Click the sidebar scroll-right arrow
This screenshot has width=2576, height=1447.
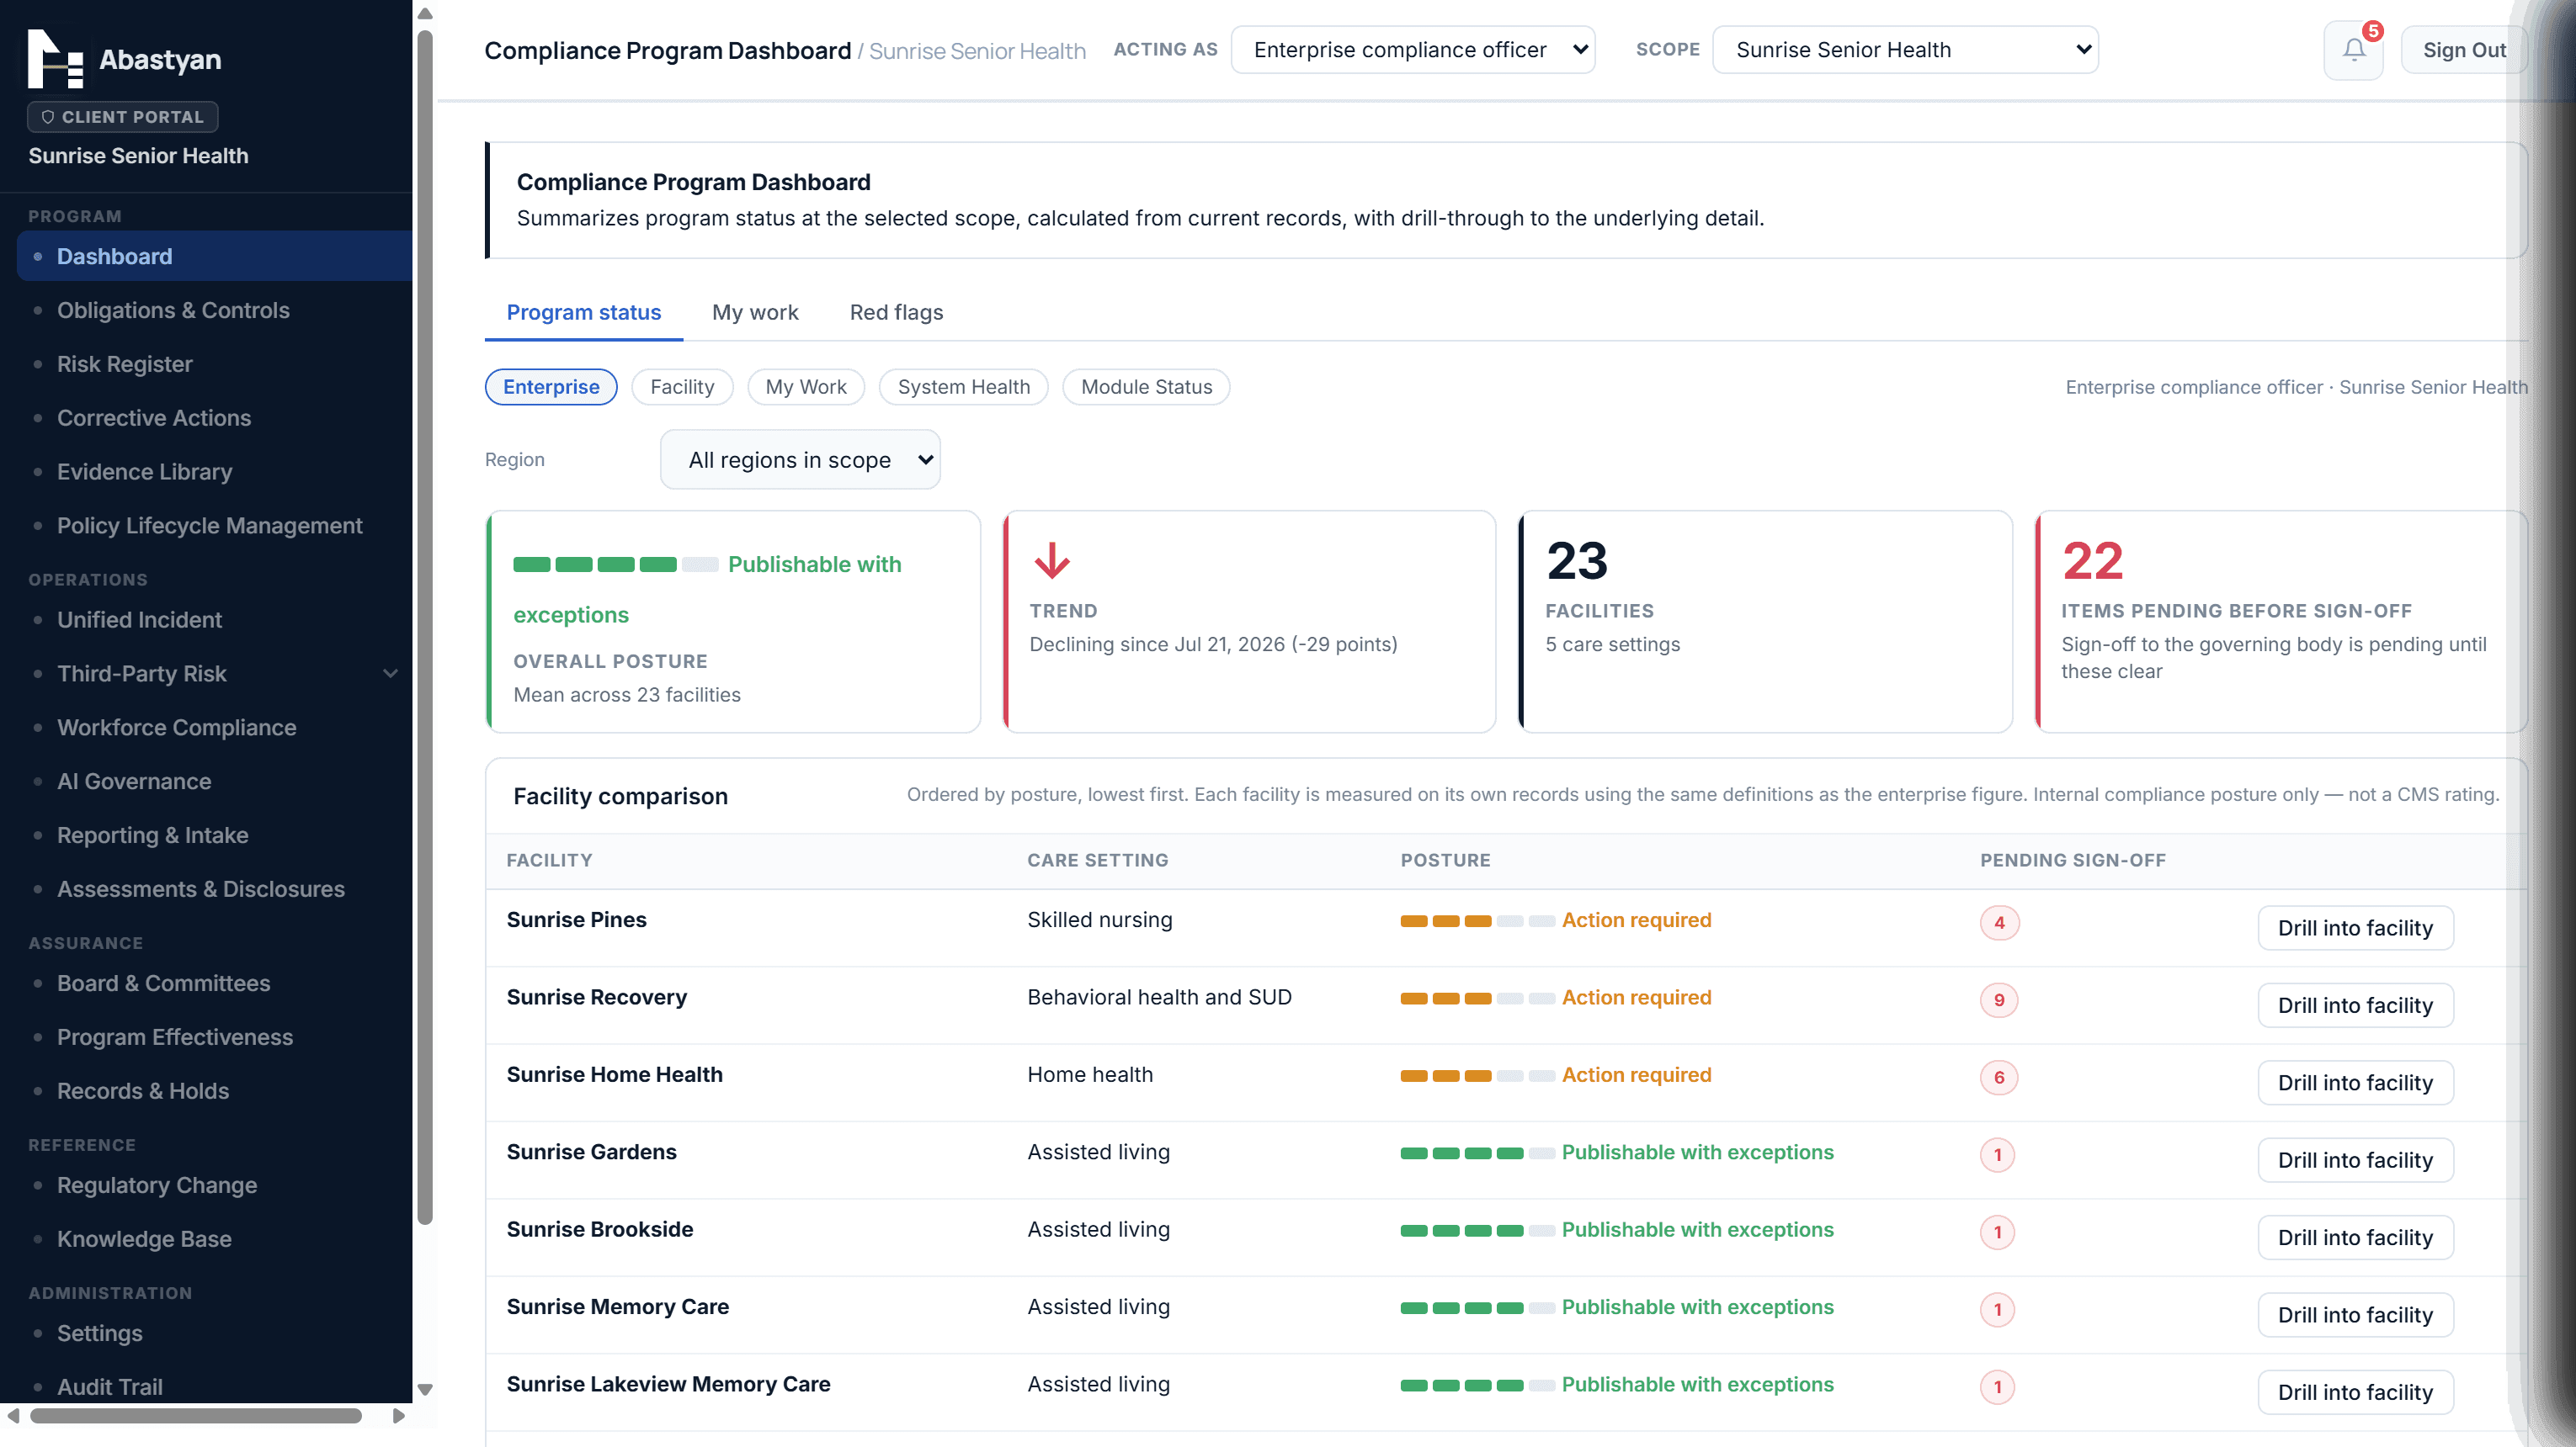click(x=398, y=1416)
